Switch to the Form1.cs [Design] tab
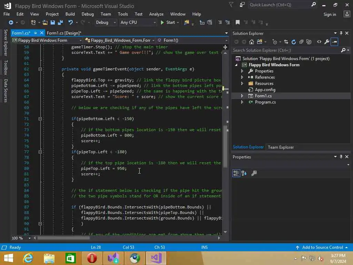Viewport: 353px width, 265px height. pos(64,33)
